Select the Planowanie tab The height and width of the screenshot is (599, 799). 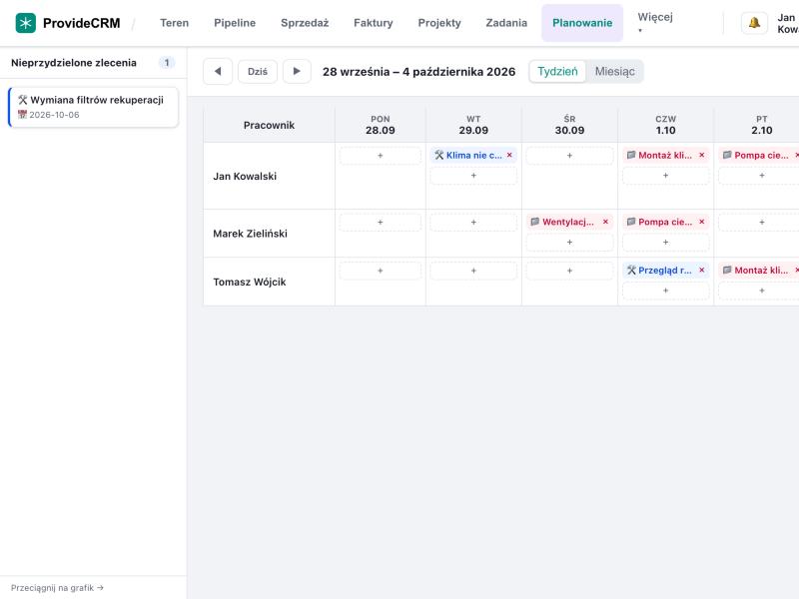click(582, 23)
